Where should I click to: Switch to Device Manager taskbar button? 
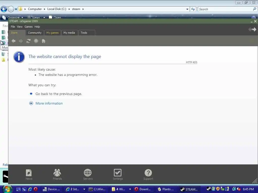click(51, 189)
